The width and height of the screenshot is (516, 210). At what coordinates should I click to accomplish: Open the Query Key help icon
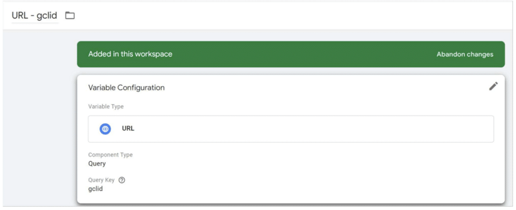(122, 180)
